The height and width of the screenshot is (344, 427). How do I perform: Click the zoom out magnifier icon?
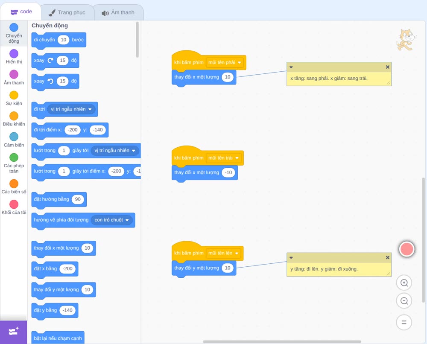point(404,301)
